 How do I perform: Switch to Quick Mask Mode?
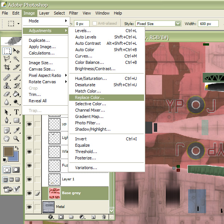click(x=16, y=170)
